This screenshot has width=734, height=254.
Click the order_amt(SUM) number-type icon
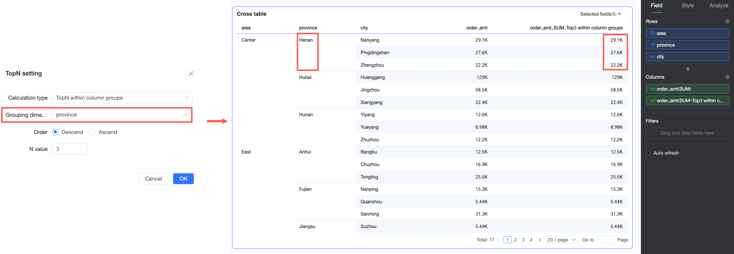[652, 89]
